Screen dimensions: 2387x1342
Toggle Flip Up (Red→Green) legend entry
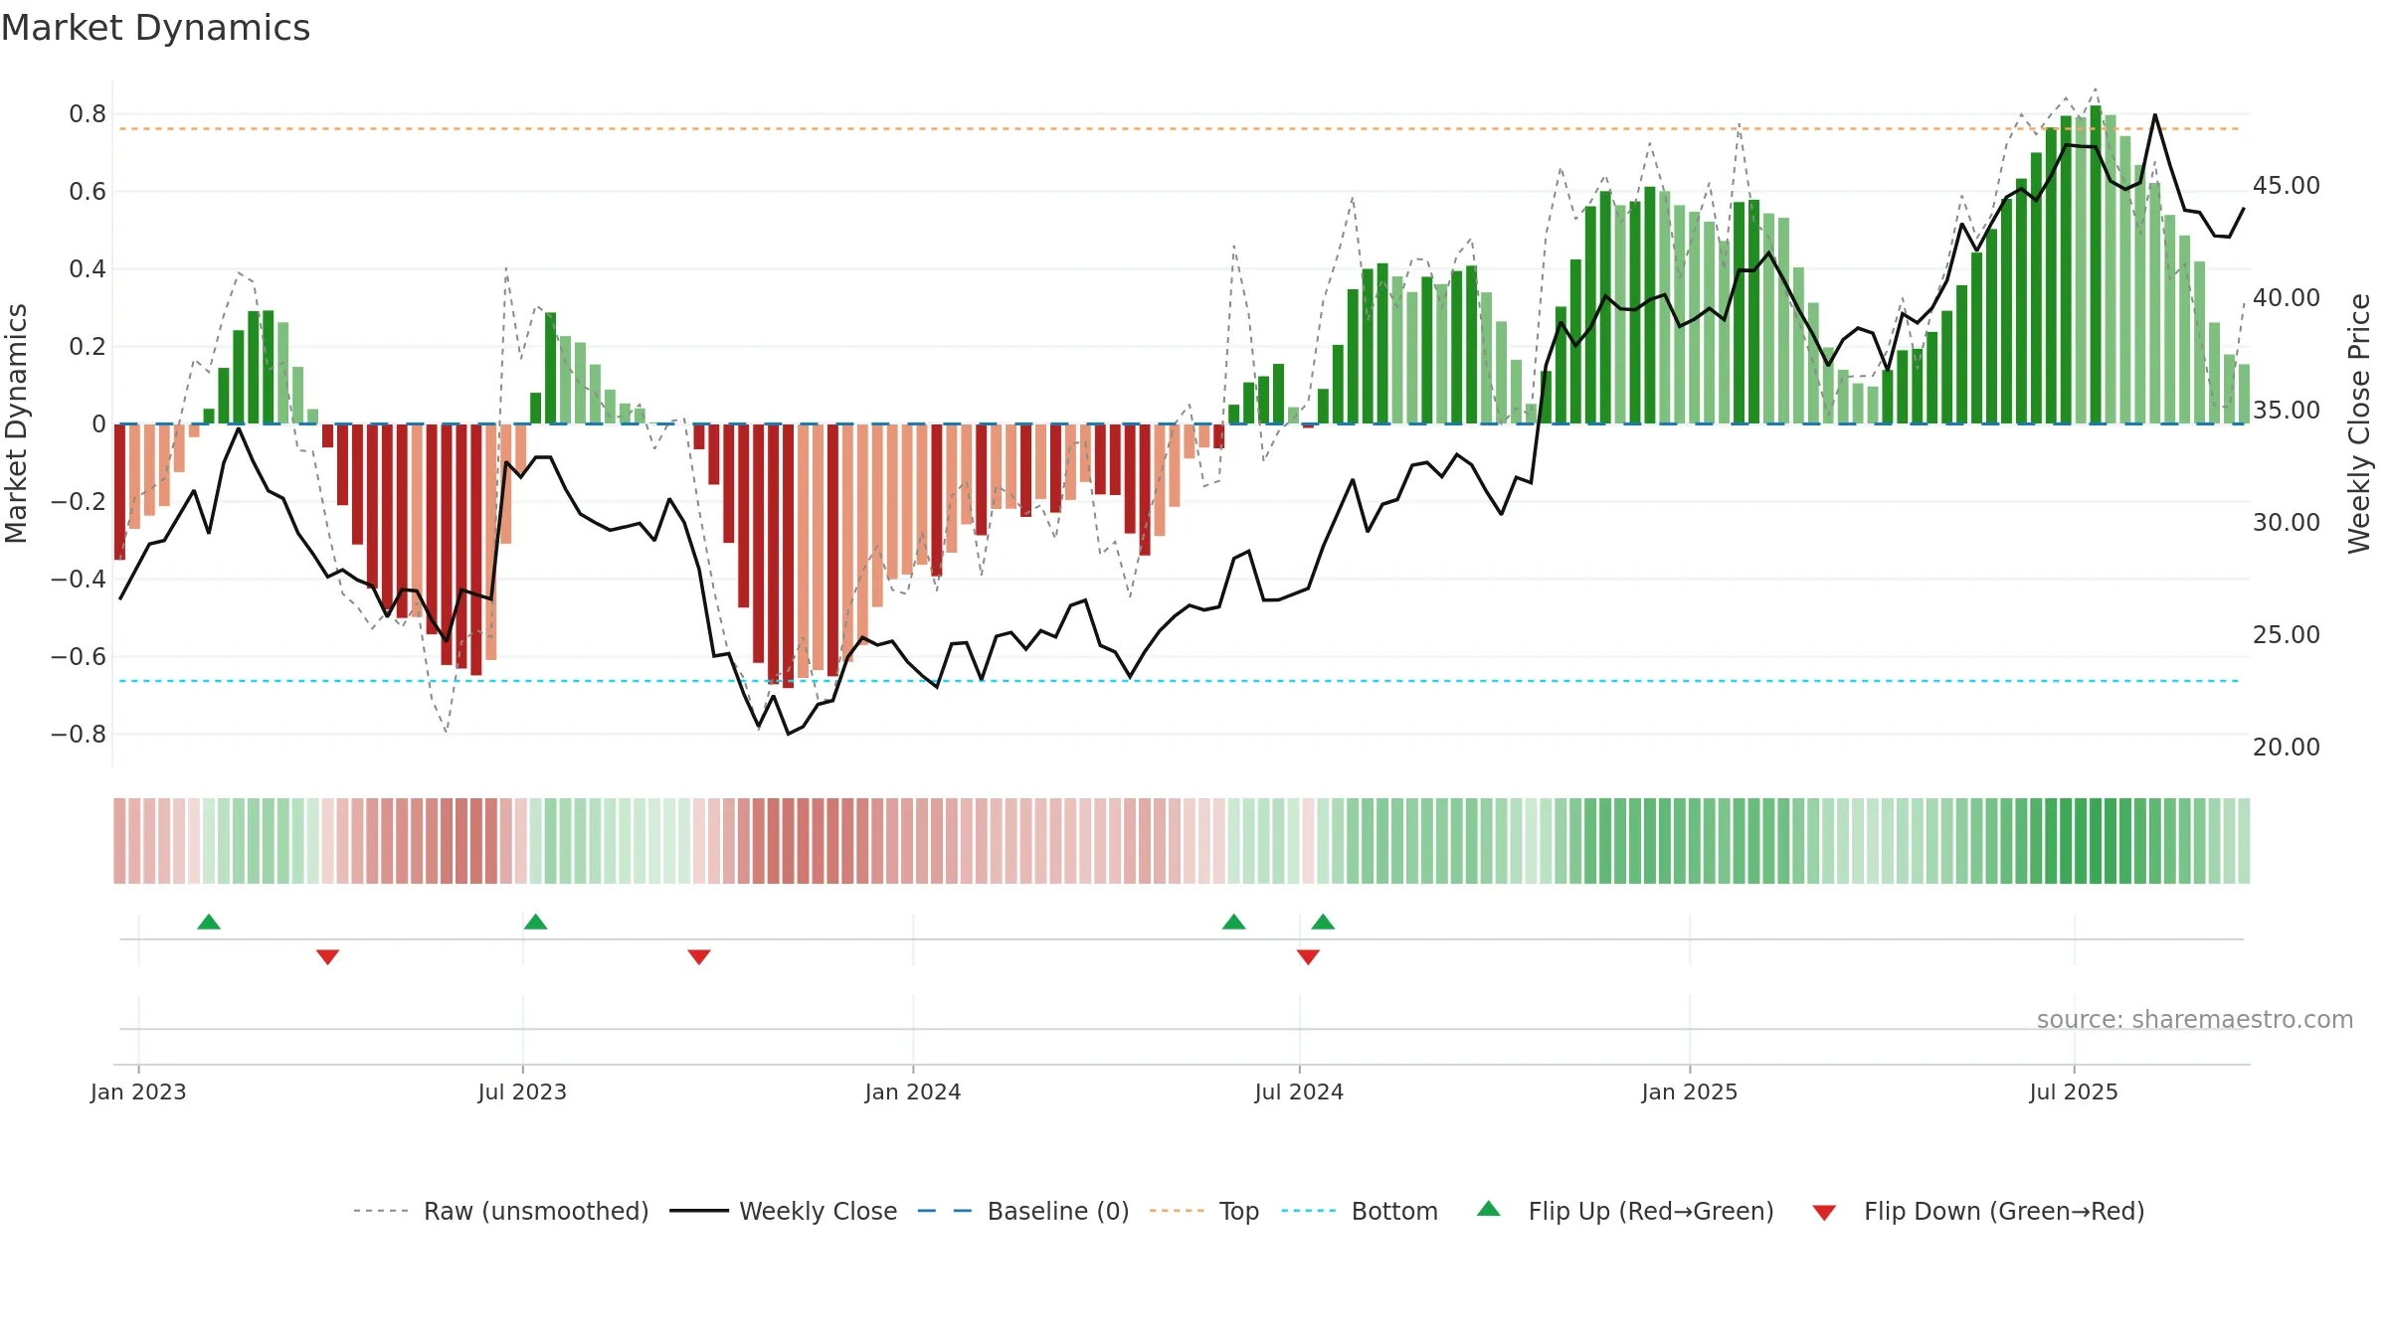pyautogui.click(x=1625, y=1211)
